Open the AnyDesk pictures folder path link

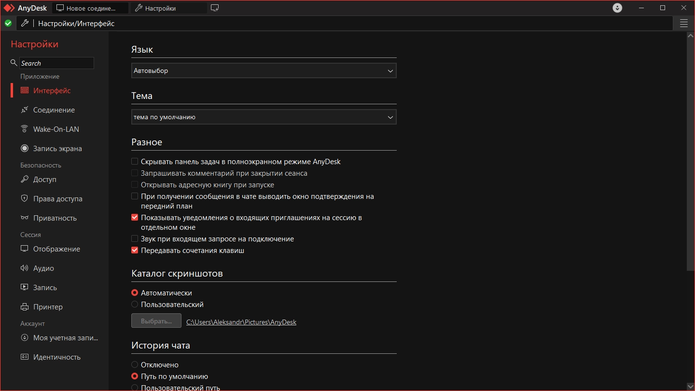241,322
